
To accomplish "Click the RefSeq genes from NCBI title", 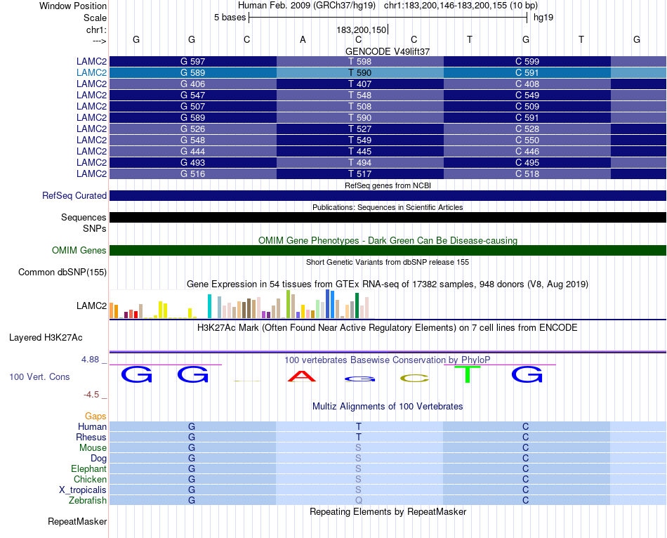I will [388, 185].
